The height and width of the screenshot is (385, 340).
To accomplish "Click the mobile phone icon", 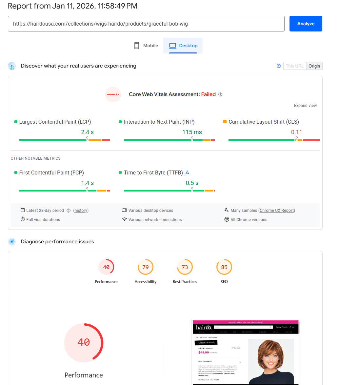I will coord(137,46).
